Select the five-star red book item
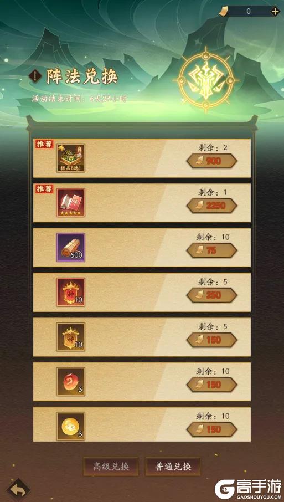This screenshot has width=284, height=502. click(71, 203)
